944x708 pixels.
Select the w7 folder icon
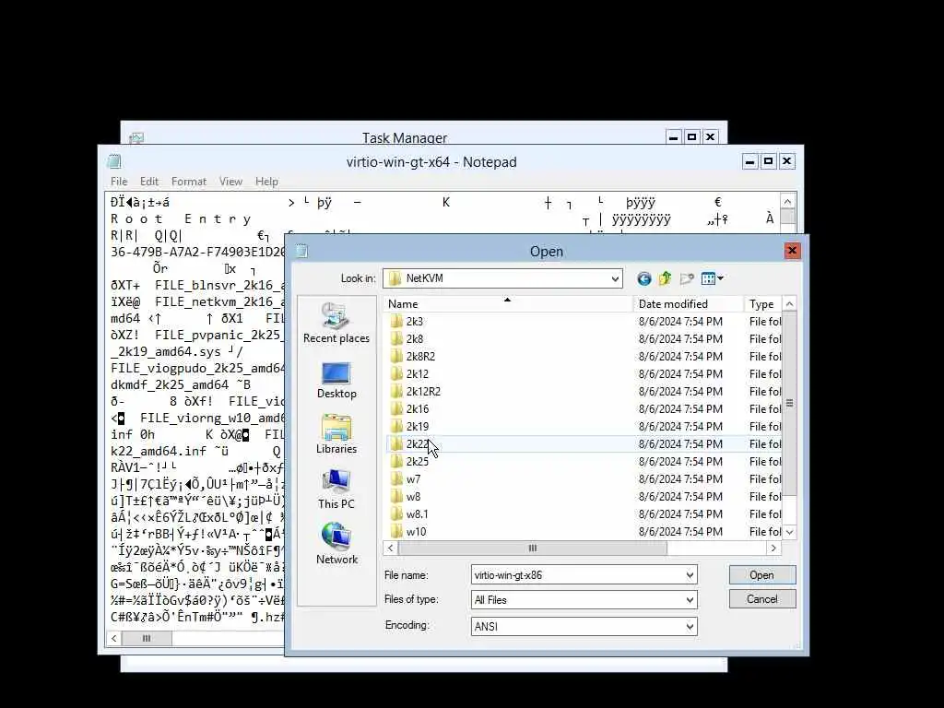point(396,479)
